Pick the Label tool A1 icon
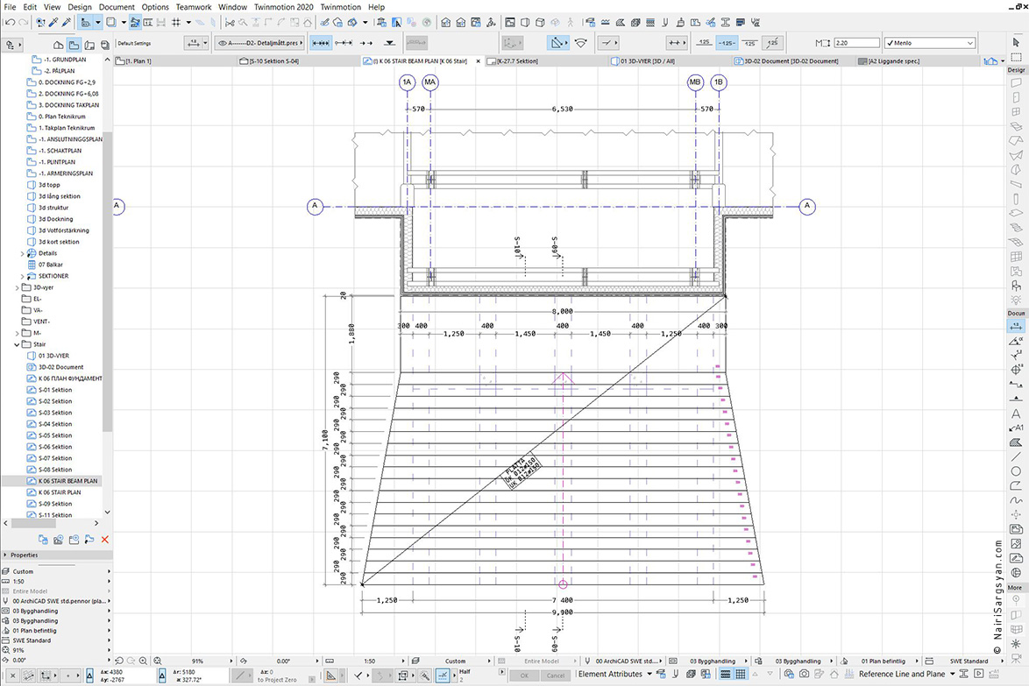 (x=1016, y=428)
